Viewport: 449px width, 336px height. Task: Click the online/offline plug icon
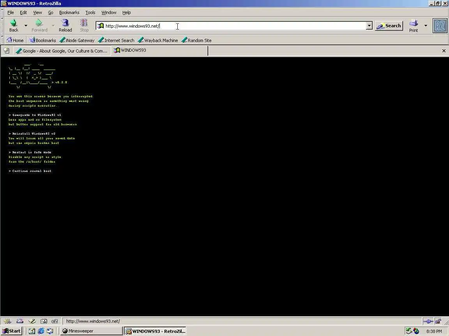(x=428, y=322)
